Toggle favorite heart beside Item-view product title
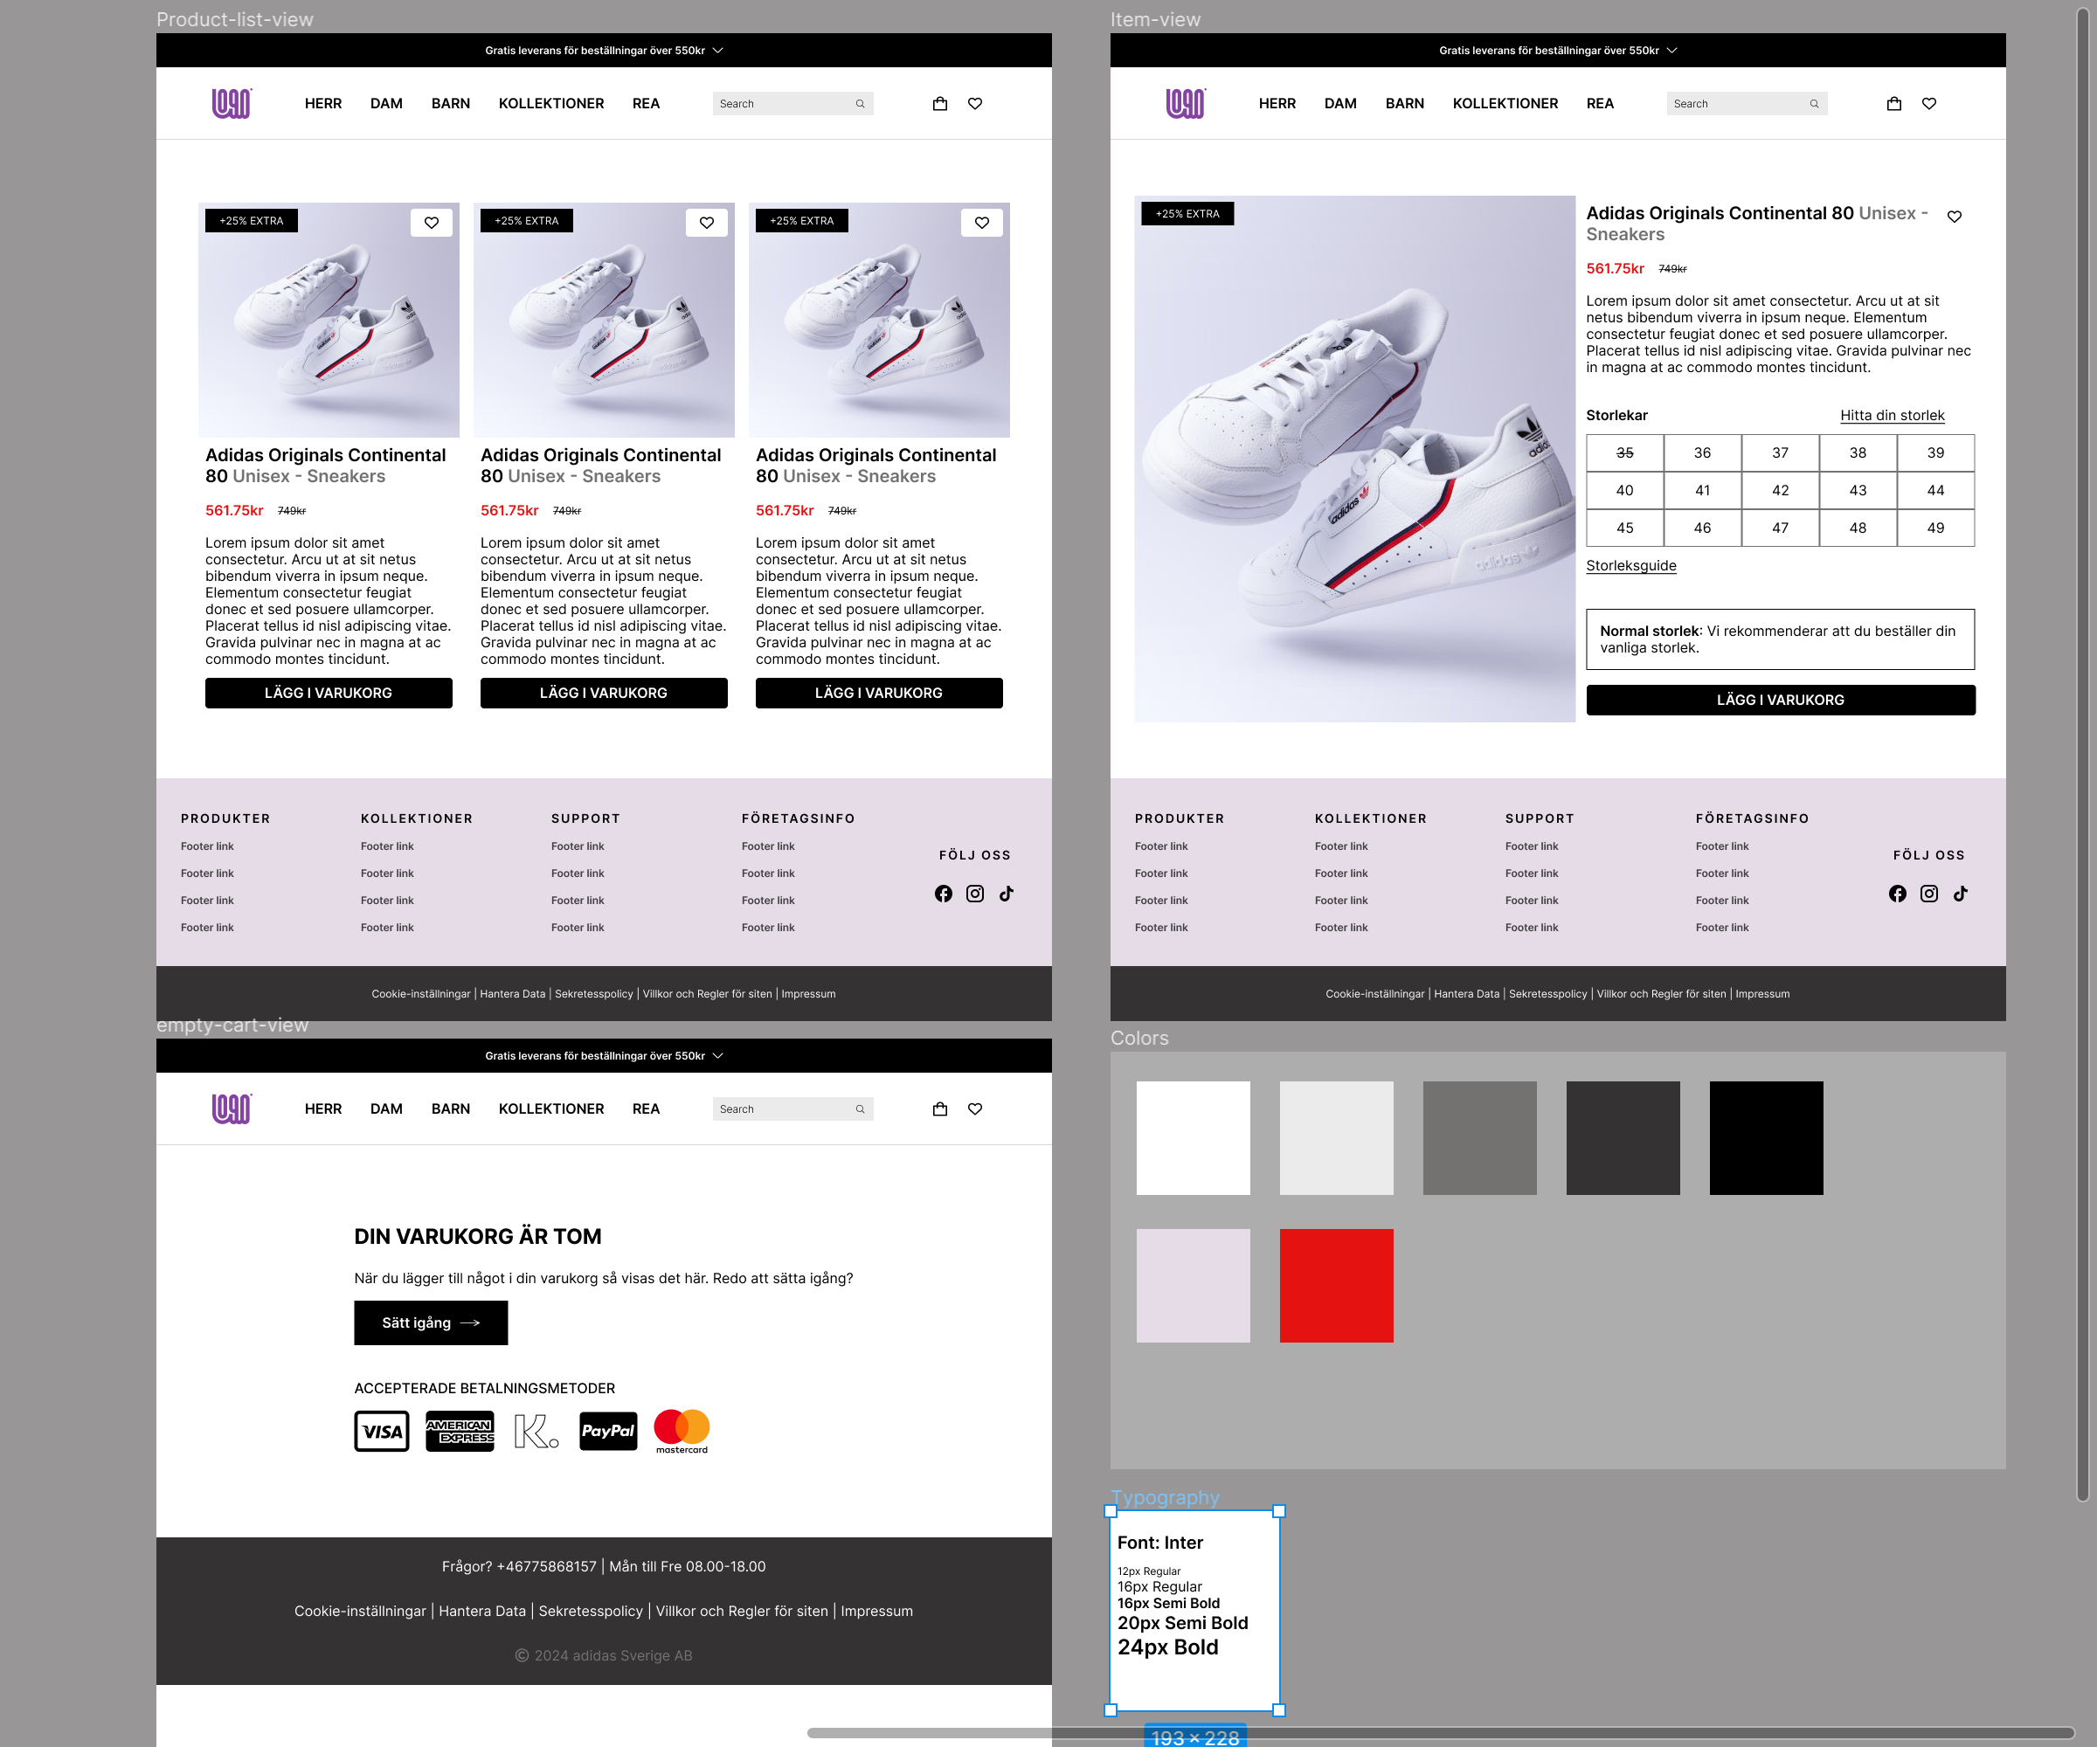The image size is (2097, 1747). [x=1955, y=216]
